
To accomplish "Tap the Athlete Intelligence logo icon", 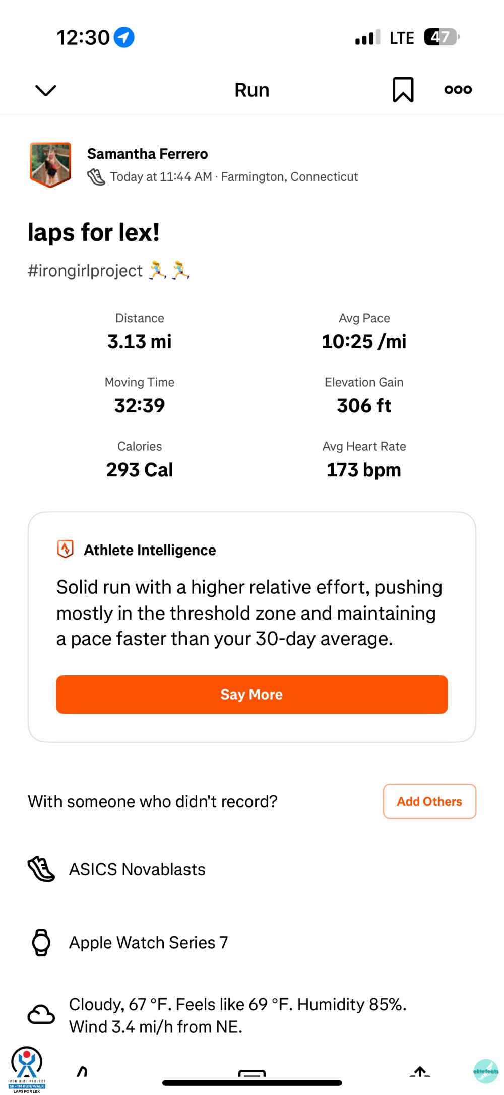I will coord(66,550).
